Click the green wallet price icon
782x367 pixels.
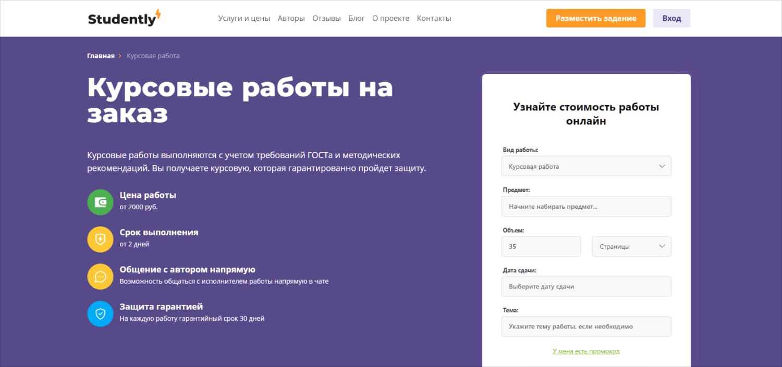pyautogui.click(x=100, y=202)
